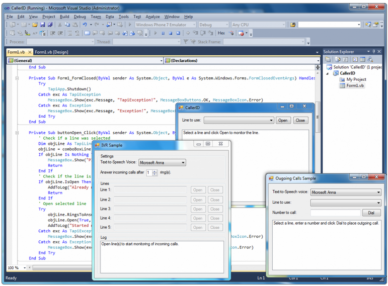This screenshot has height=286, width=388.
Task: Click the Step Out icon
Action: pyautogui.click(x=210, y=33)
